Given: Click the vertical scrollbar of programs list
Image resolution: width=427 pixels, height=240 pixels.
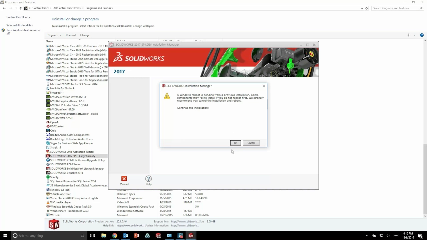Looking at the screenshot, I should click(x=425, y=179).
